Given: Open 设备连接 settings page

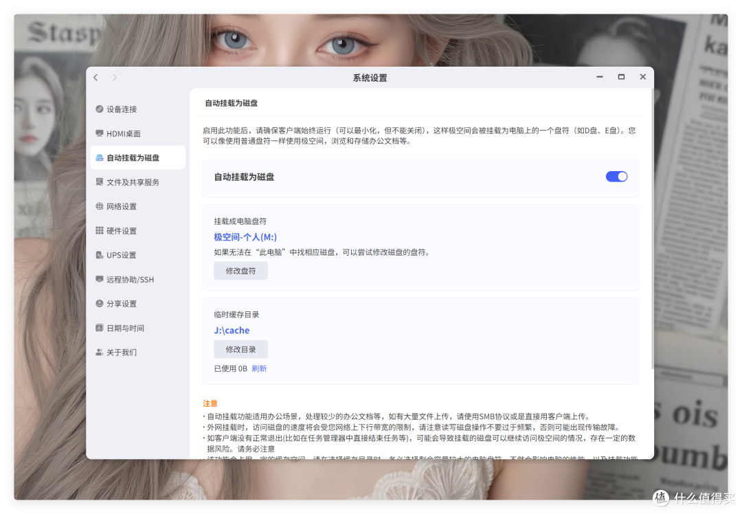Looking at the screenshot, I should (137, 109).
